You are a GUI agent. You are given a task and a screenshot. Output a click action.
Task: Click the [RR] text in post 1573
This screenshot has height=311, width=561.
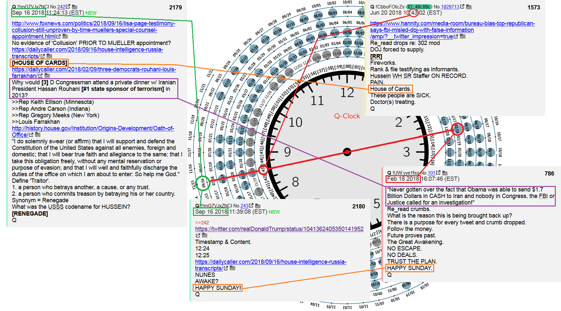pyautogui.click(x=376, y=56)
